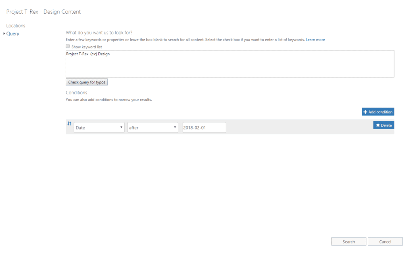Click the reorder arrows icon on the condition row

coord(69,124)
